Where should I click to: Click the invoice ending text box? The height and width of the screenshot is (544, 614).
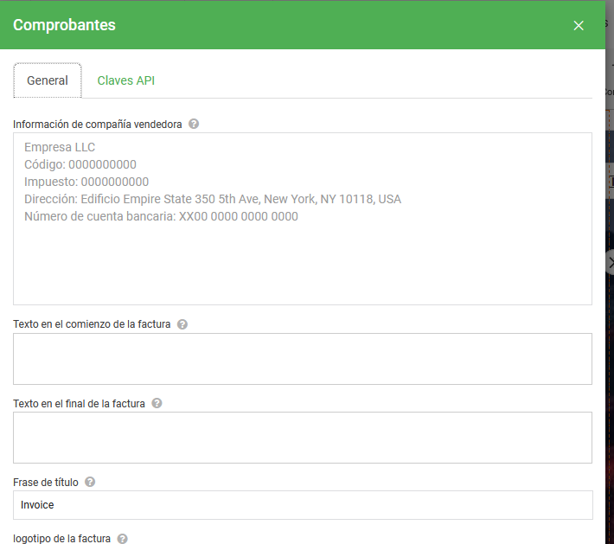point(303,438)
